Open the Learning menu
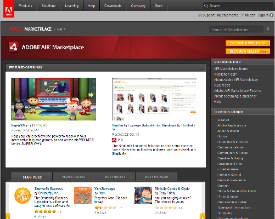 [72, 5]
